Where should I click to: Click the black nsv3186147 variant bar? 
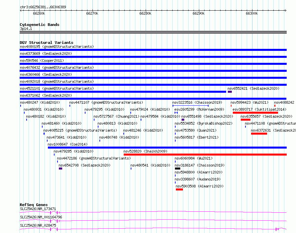click(178, 169)
